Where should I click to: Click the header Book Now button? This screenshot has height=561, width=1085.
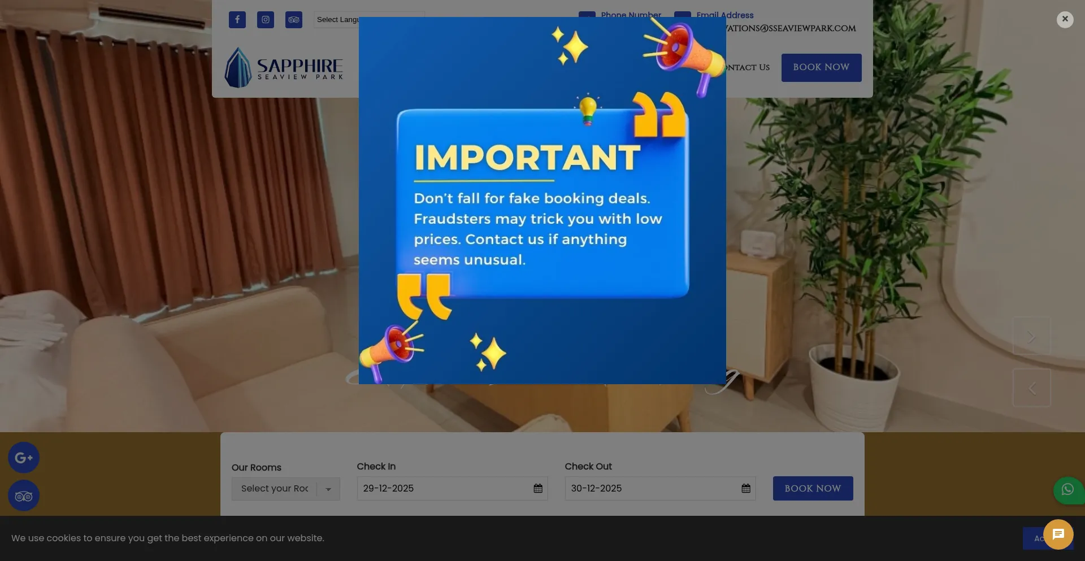pos(822,68)
